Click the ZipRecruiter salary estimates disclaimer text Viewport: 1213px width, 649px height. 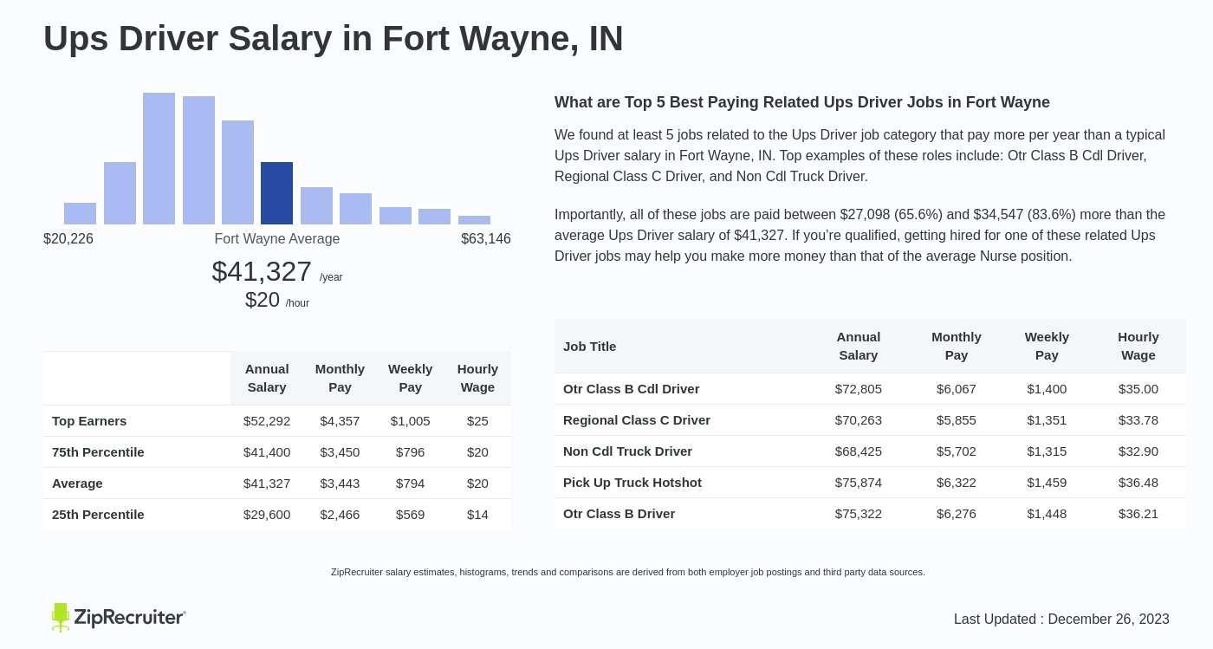pyautogui.click(x=628, y=572)
